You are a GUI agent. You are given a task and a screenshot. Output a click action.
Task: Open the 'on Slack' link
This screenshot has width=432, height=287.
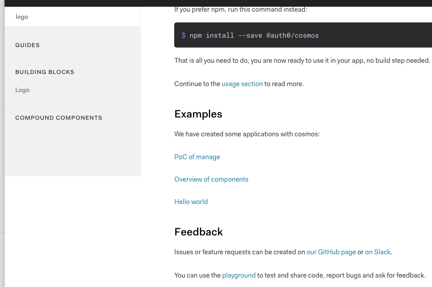(378, 252)
